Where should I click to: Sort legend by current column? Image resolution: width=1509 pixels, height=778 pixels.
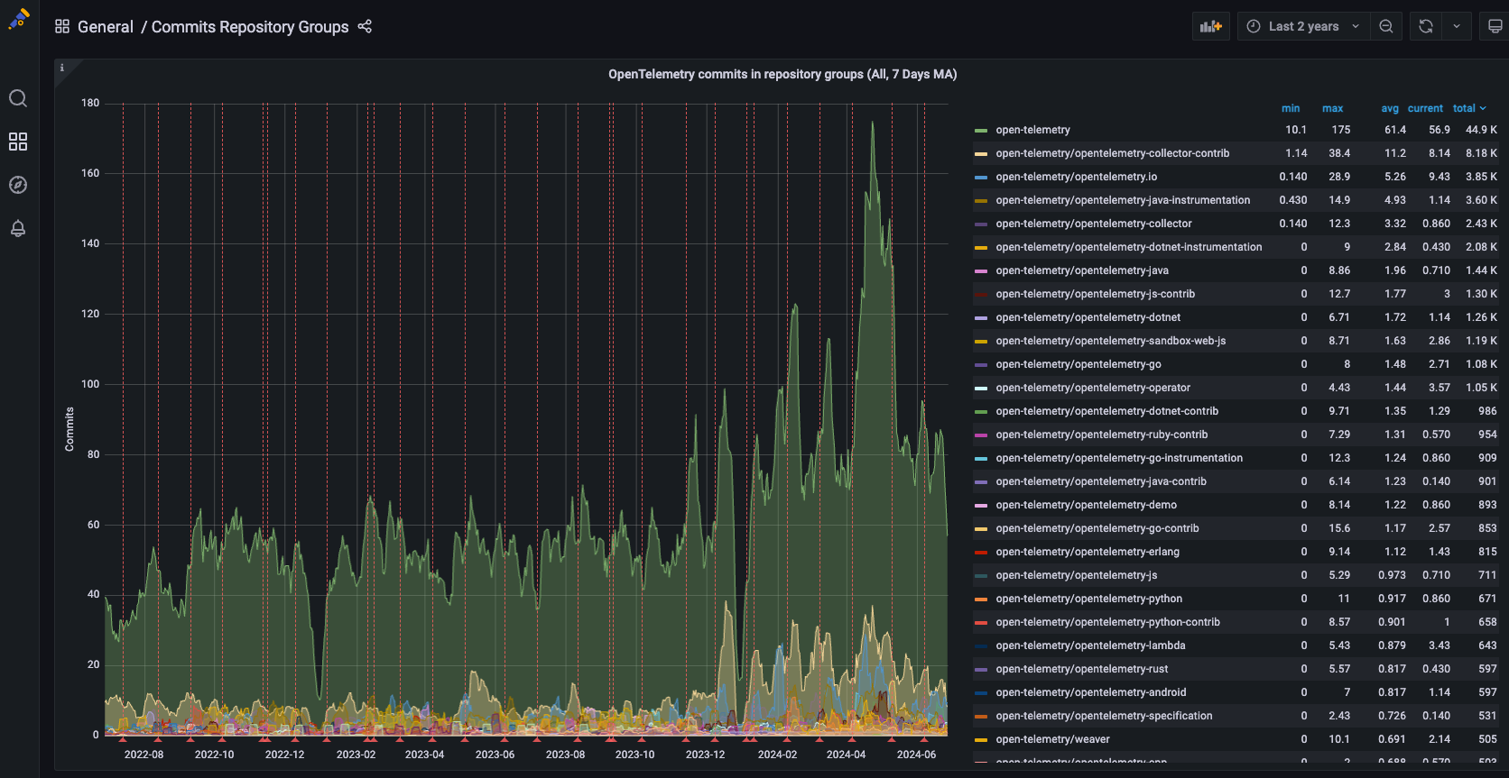[x=1425, y=108]
